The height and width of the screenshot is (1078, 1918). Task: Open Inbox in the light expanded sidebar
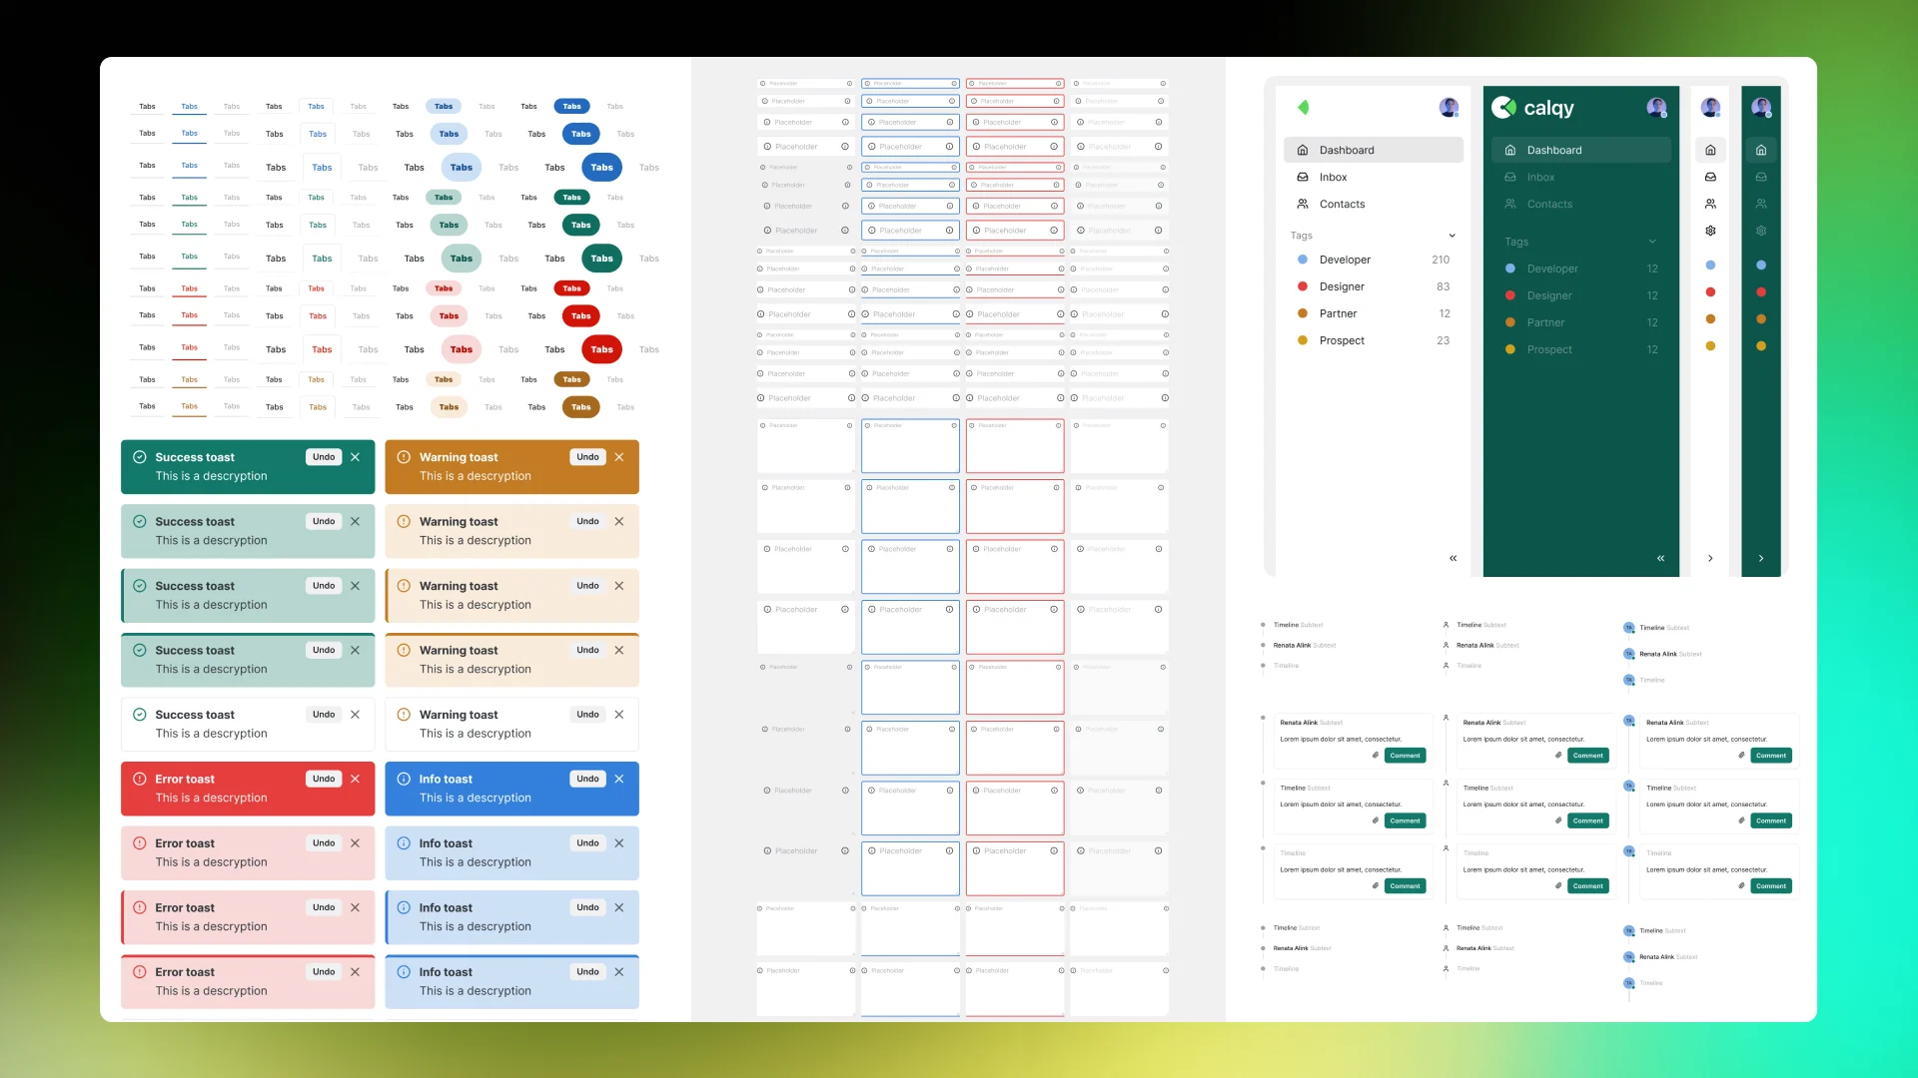tap(1374, 177)
